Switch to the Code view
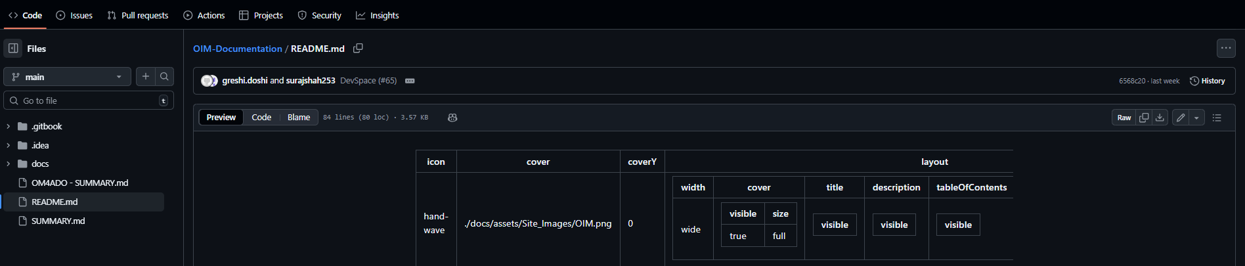 (261, 118)
